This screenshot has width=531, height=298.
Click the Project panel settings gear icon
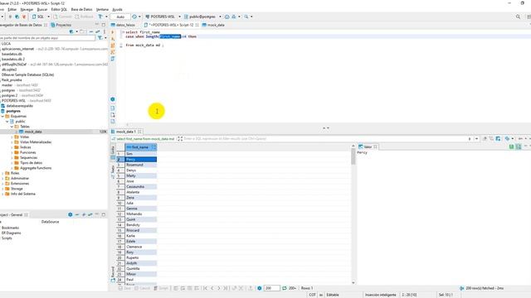point(70,214)
